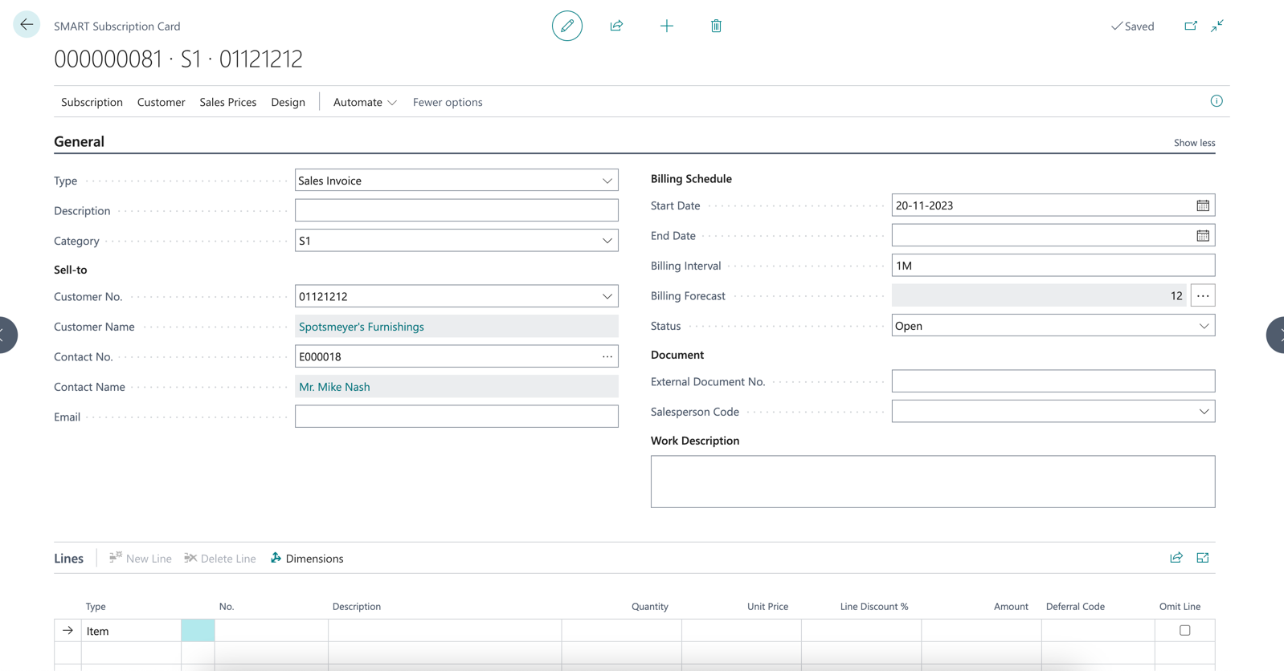1284x671 pixels.
Task: Expand the Automate menu
Action: click(365, 102)
